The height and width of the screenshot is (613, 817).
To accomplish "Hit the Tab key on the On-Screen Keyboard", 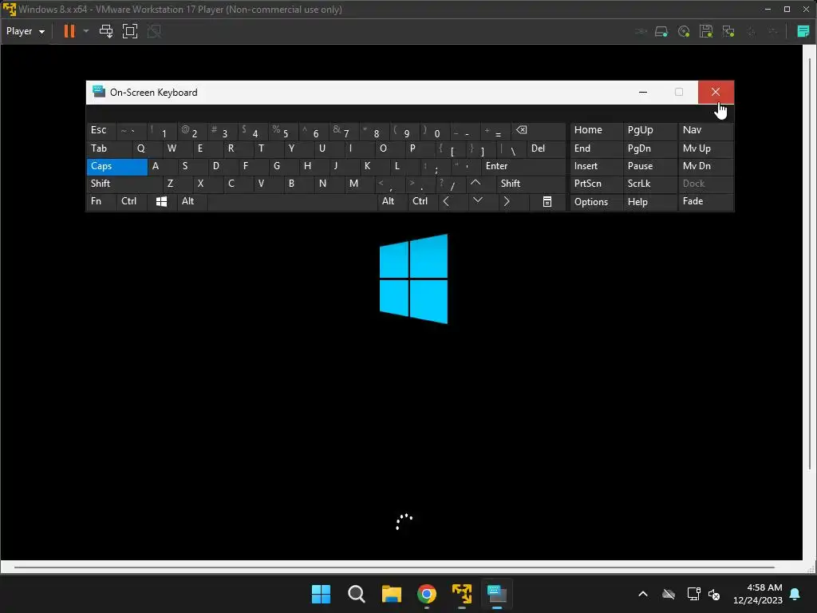I will pyautogui.click(x=109, y=149).
